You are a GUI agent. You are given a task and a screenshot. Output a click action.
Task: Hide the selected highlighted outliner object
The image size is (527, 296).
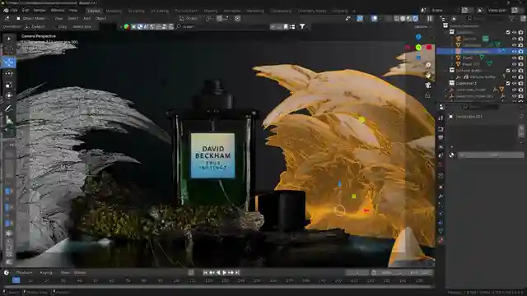coord(514,51)
